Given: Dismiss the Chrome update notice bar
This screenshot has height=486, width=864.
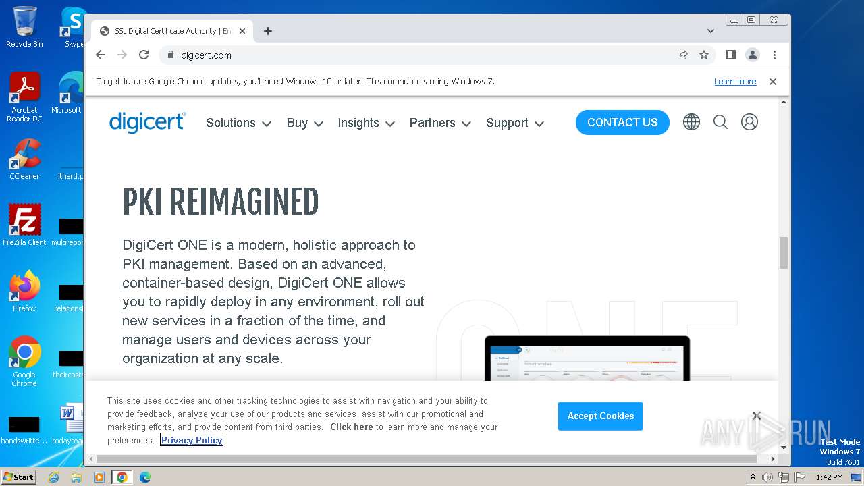Looking at the screenshot, I should [773, 82].
